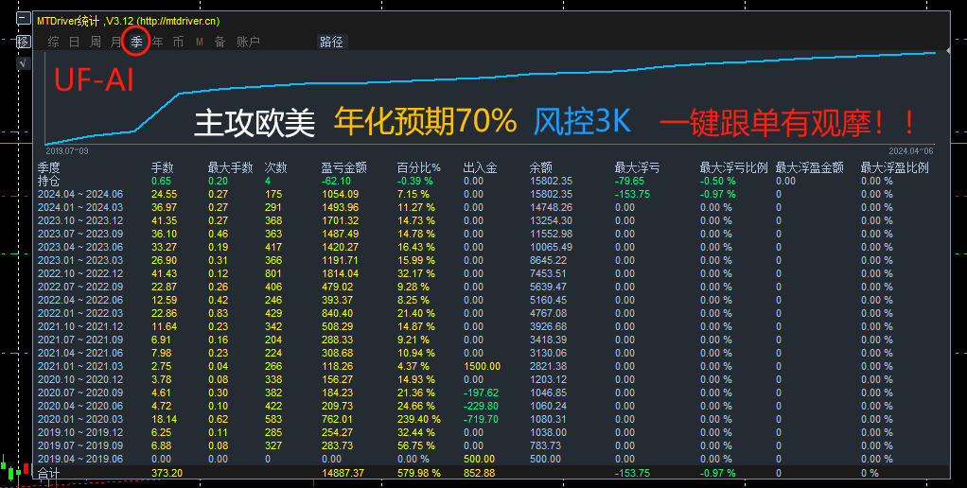Click the 余额 column header
Image resolution: width=967 pixels, height=488 pixels.
point(541,167)
